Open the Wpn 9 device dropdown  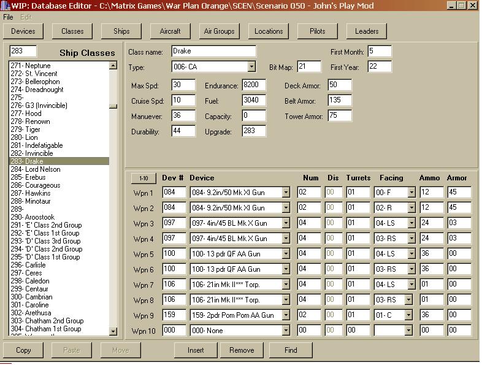[286, 315]
